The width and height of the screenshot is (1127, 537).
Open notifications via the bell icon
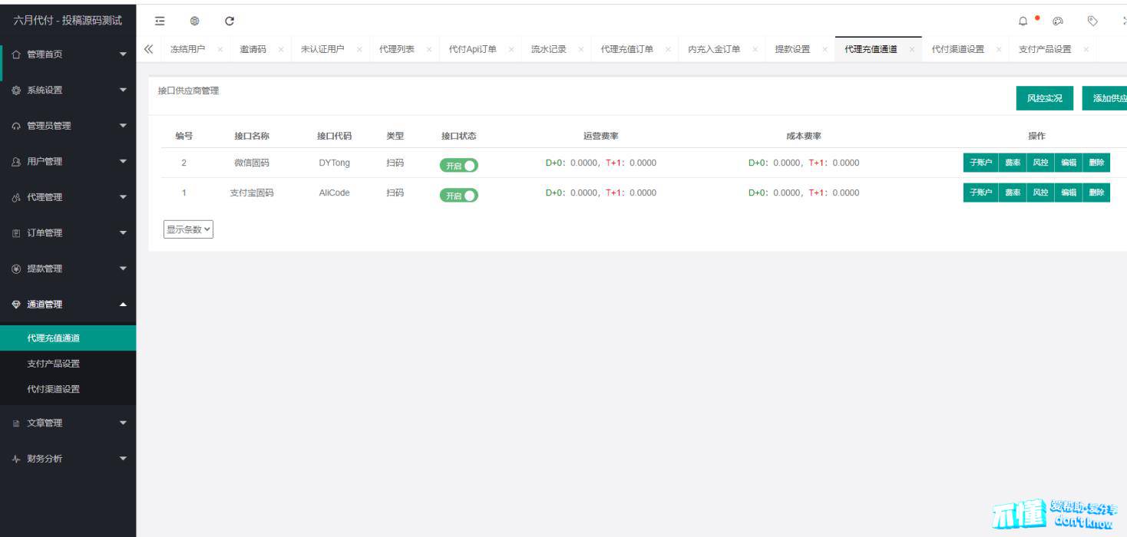coord(1023,21)
